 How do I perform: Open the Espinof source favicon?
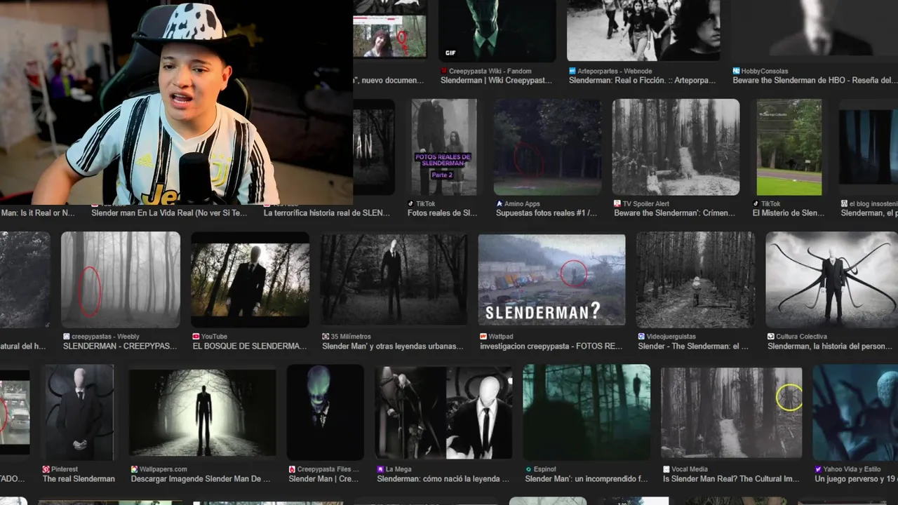(528, 469)
